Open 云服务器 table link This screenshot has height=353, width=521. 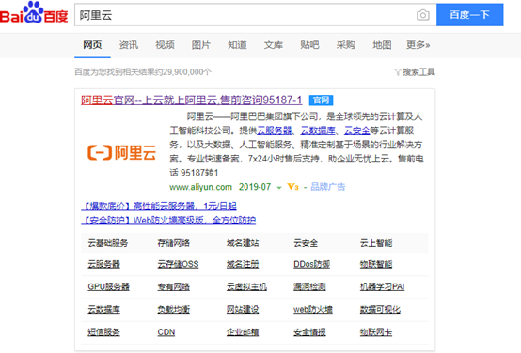(x=104, y=264)
